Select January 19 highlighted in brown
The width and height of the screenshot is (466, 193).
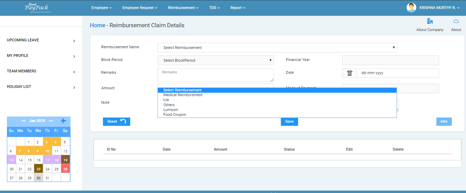(65, 160)
